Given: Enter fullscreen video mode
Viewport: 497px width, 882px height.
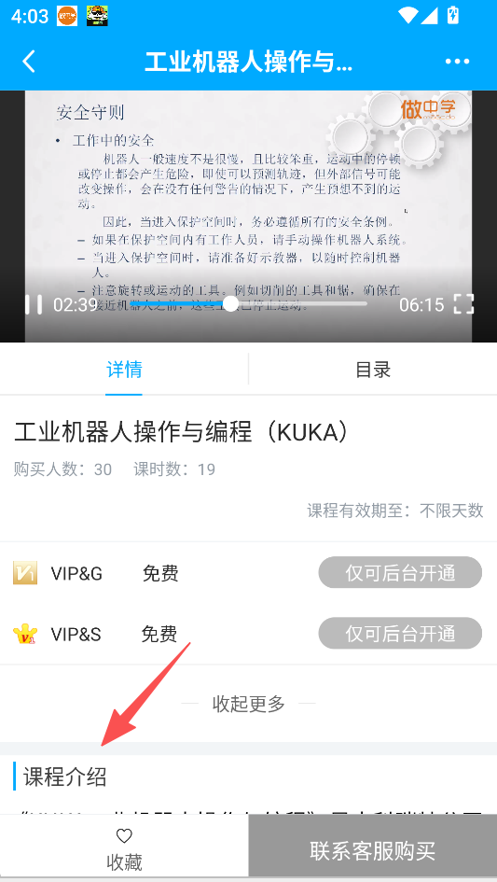Looking at the screenshot, I should tap(463, 304).
